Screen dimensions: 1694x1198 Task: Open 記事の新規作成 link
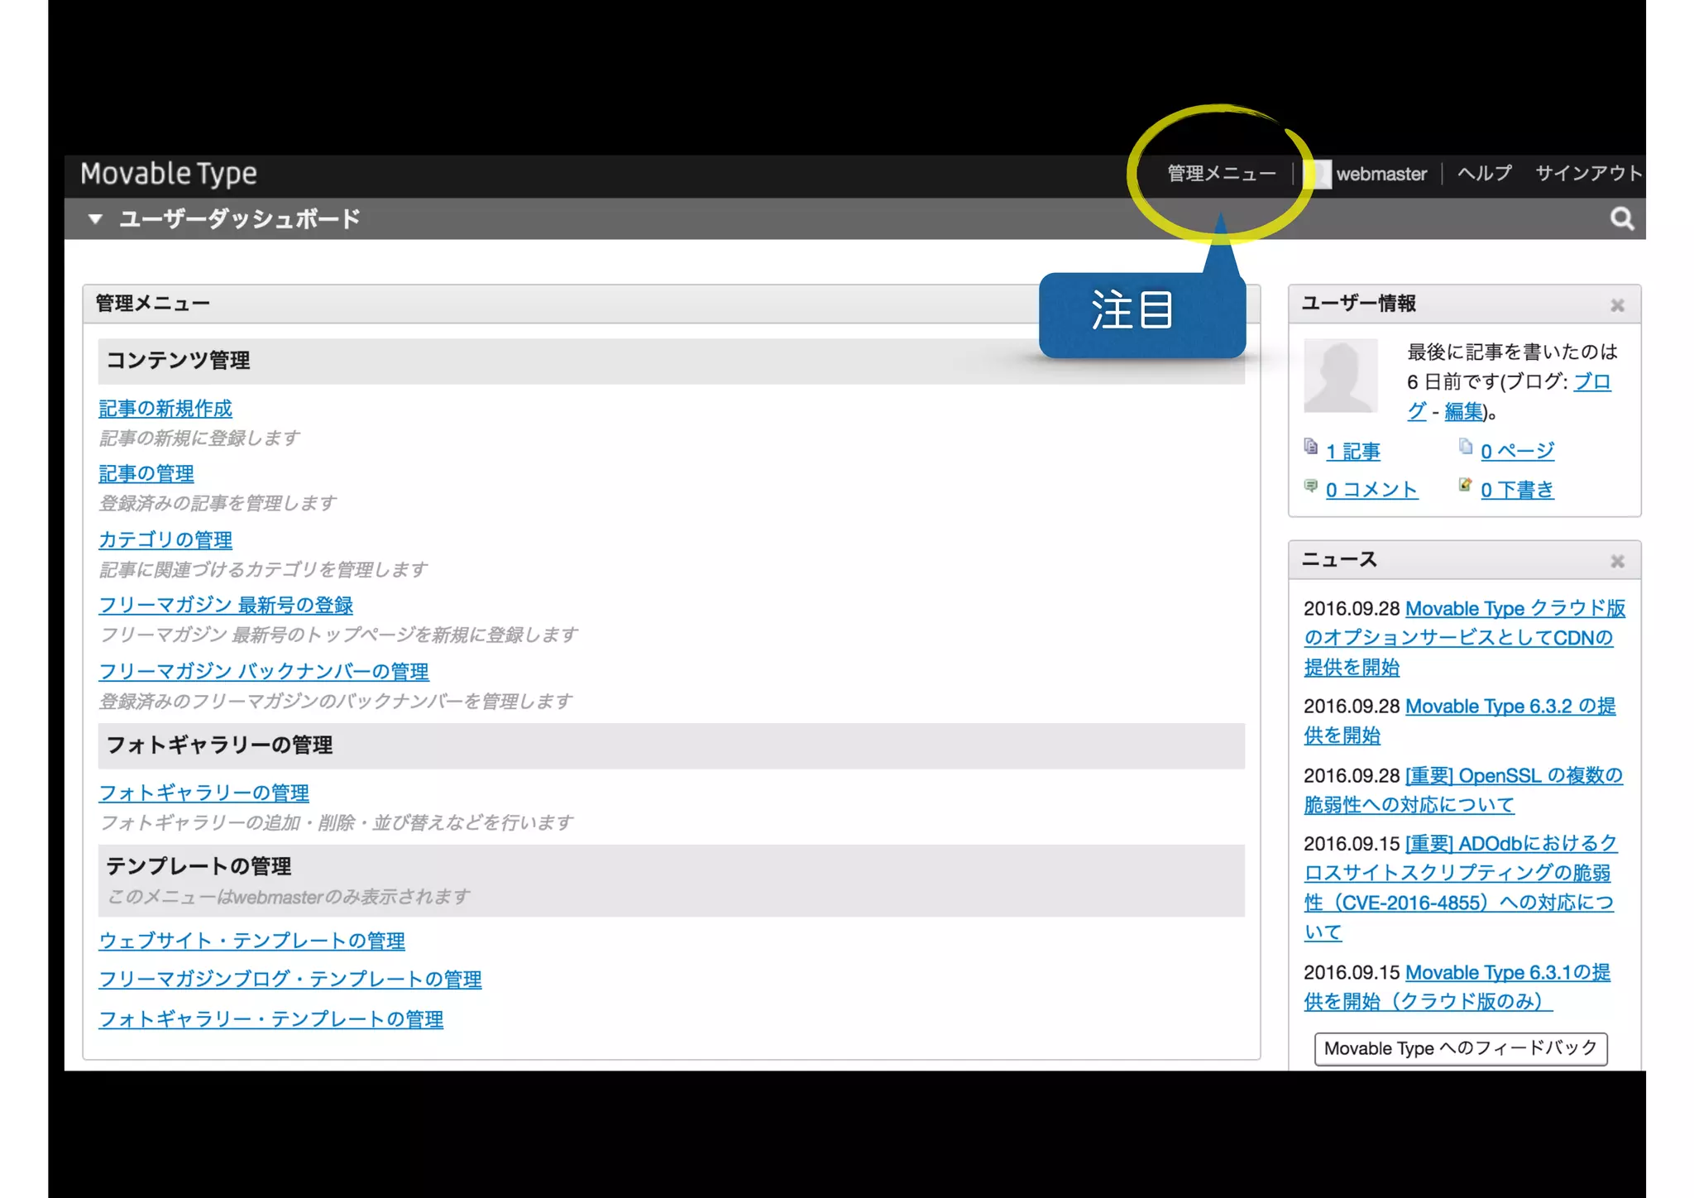point(165,409)
